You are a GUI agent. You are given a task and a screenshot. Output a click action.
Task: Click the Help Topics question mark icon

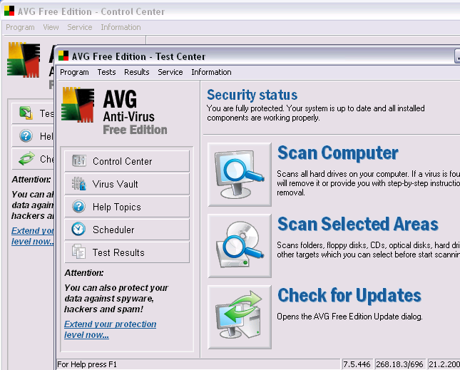click(79, 207)
